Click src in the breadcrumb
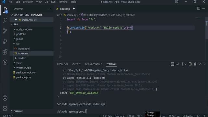This screenshot has height=117, width=208. pos(58,15)
